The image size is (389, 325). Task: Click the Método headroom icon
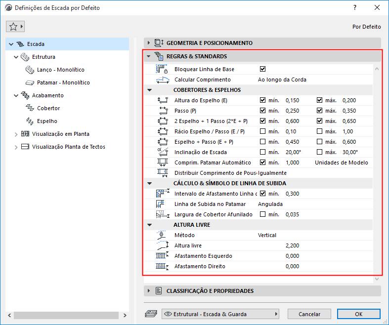point(162,235)
